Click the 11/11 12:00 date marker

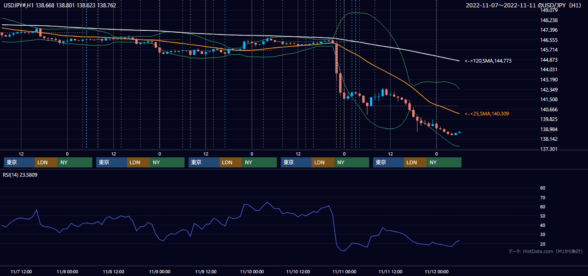pos(390,271)
